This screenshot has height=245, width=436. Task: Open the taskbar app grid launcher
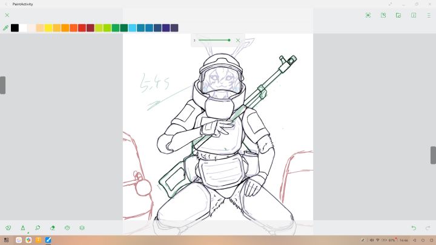coord(7,240)
